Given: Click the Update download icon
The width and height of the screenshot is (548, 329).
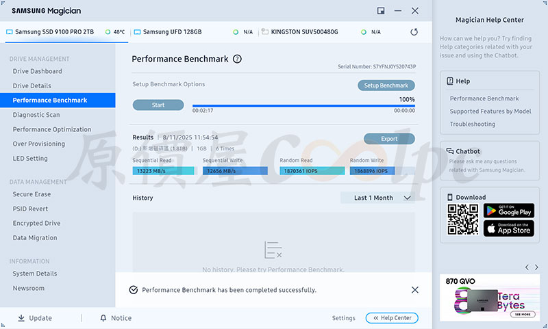Looking at the screenshot, I should (x=21, y=318).
